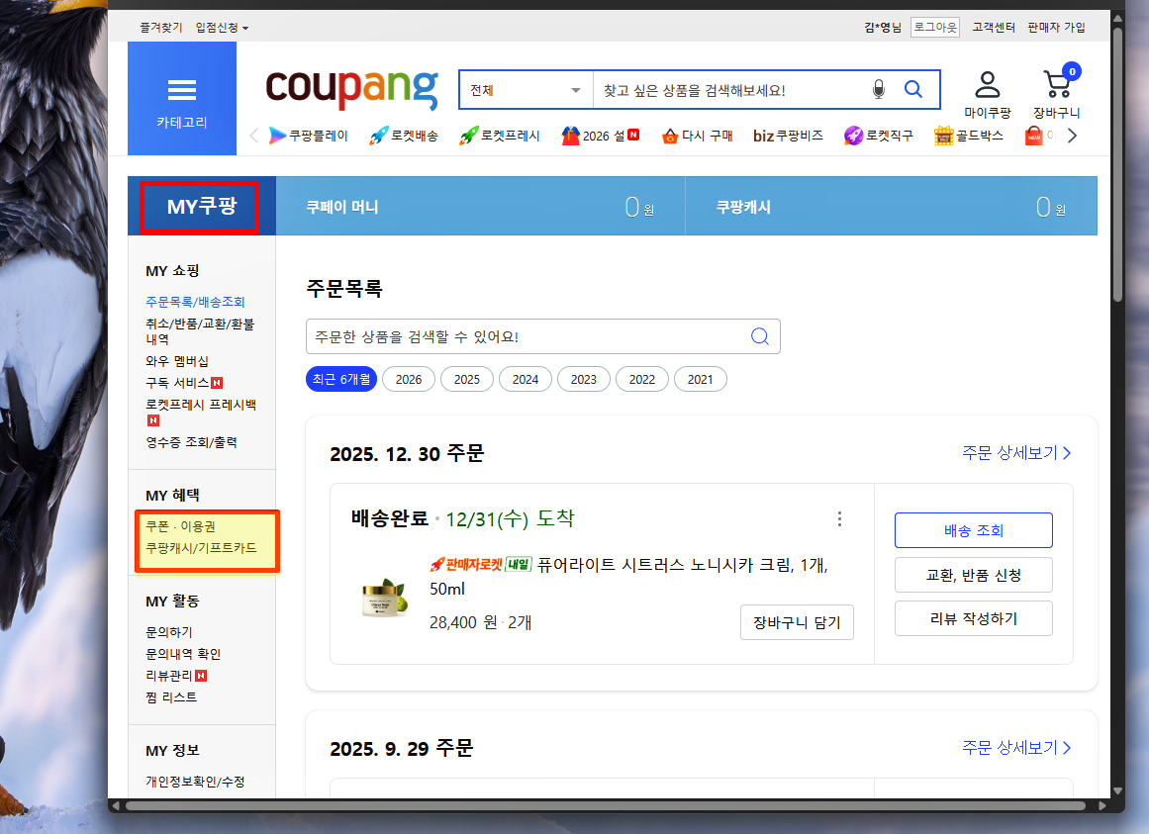The height and width of the screenshot is (834, 1149).
Task: Open biz 쿠팡비즈 shortcut
Action: [x=788, y=136]
